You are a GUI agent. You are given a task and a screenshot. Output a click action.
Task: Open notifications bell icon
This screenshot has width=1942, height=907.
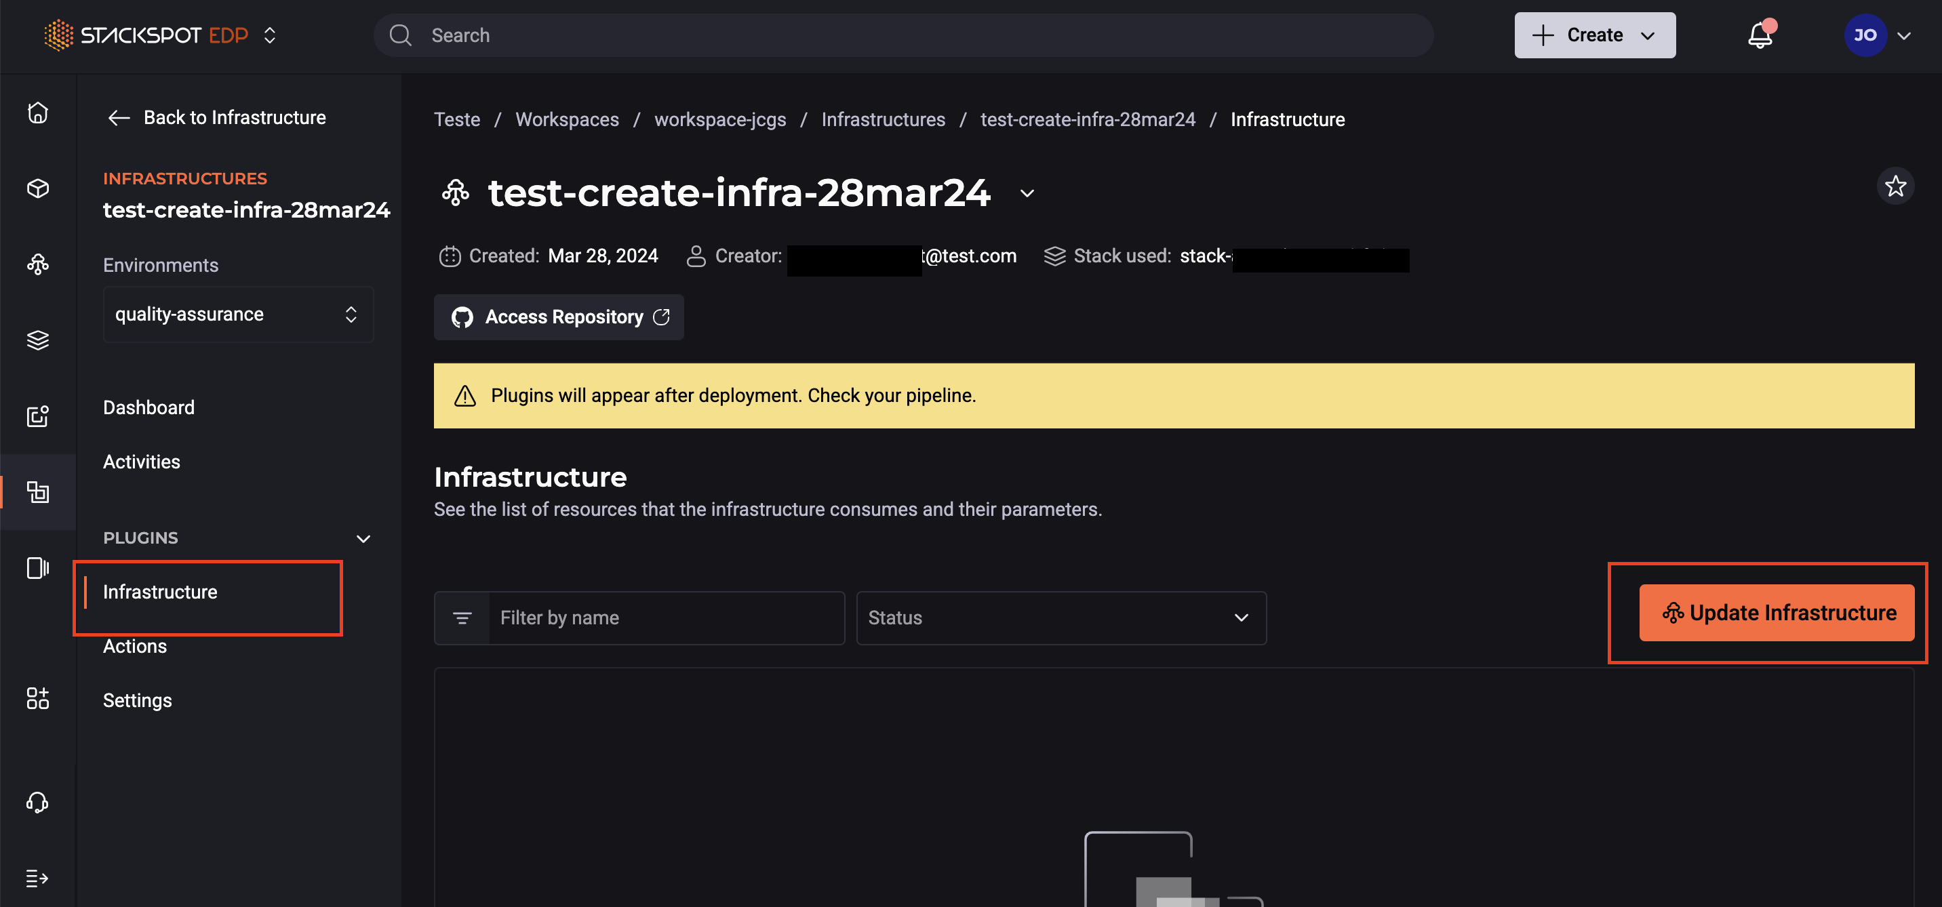pyautogui.click(x=1760, y=35)
